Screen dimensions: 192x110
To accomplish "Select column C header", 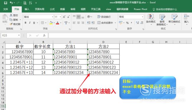I will pyautogui.click(x=70, y=42).
